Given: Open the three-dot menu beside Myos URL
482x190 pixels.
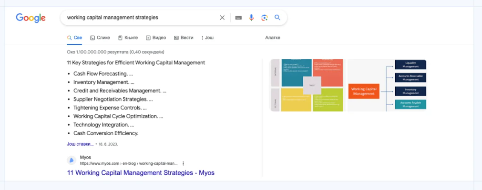Looking at the screenshot, I should (x=184, y=163).
